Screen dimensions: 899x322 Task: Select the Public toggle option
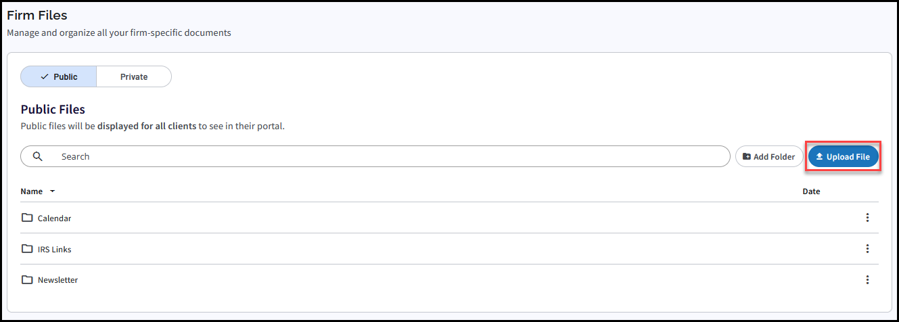click(59, 76)
